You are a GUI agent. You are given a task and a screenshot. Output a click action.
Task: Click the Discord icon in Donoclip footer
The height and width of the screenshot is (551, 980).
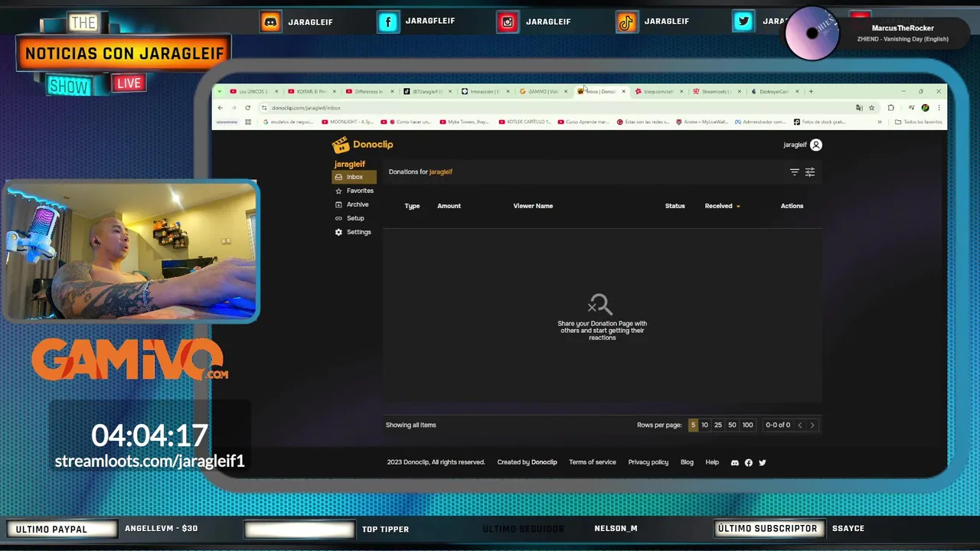pos(735,462)
